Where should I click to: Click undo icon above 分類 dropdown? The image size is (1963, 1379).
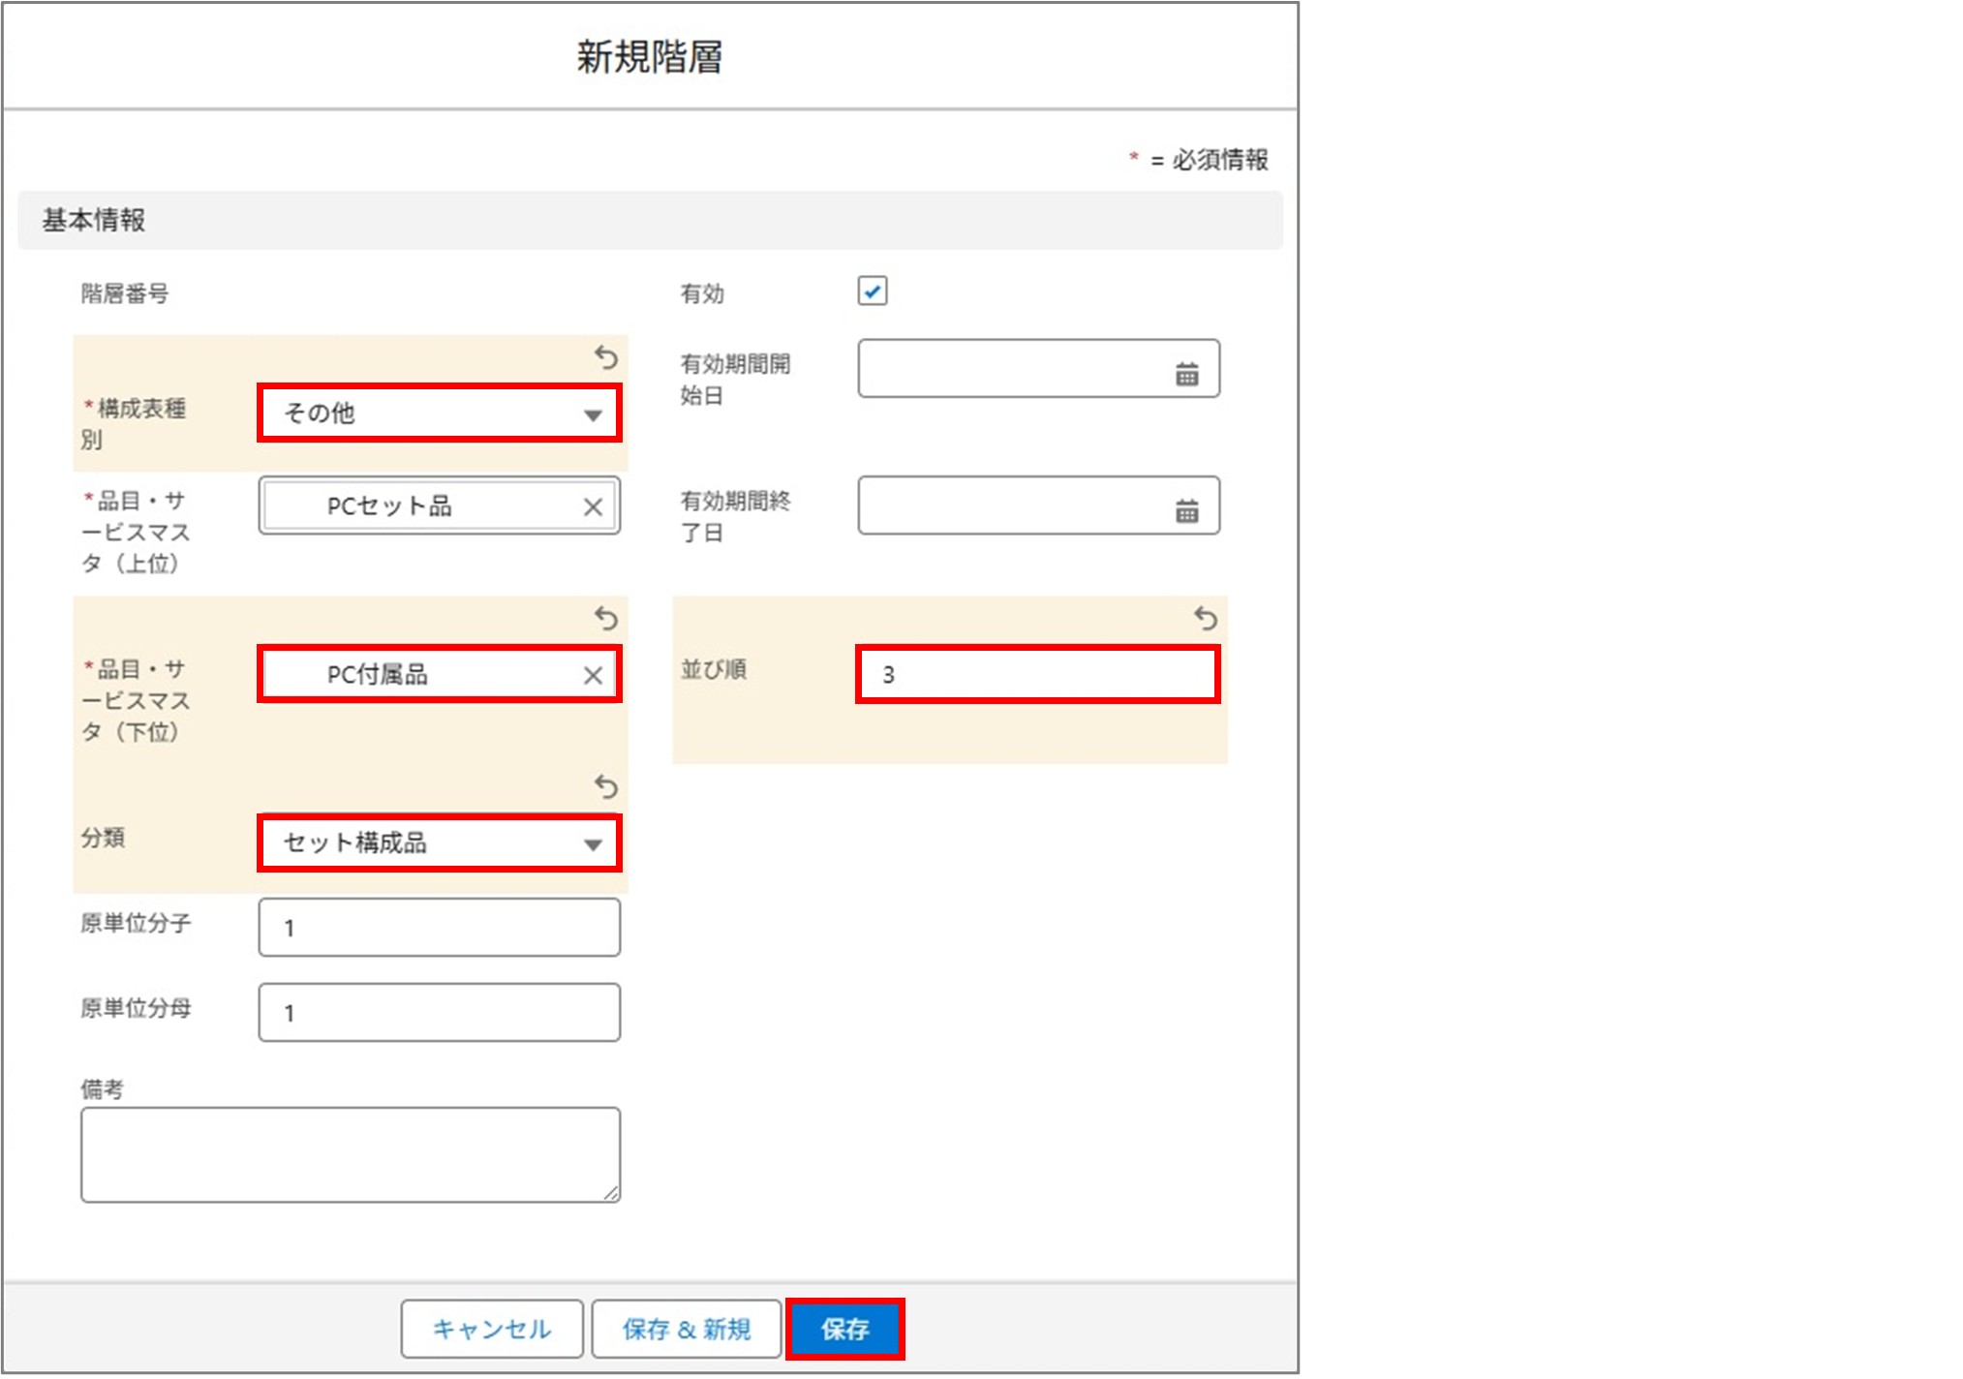pyautogui.click(x=606, y=786)
